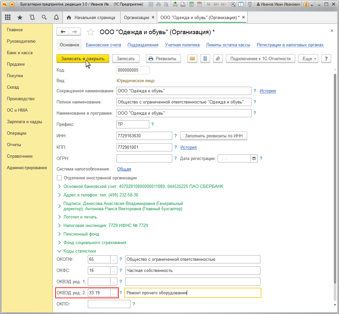Open Банковские счета link tab
This screenshot has height=314, width=339.
coord(103,45)
